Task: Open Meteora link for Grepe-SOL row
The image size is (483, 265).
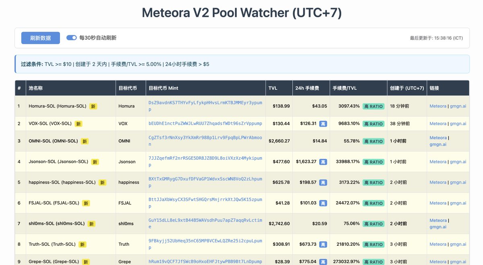Action: [x=438, y=262]
